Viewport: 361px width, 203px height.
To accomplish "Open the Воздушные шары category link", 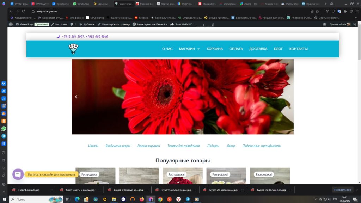I will pyautogui.click(x=118, y=146).
